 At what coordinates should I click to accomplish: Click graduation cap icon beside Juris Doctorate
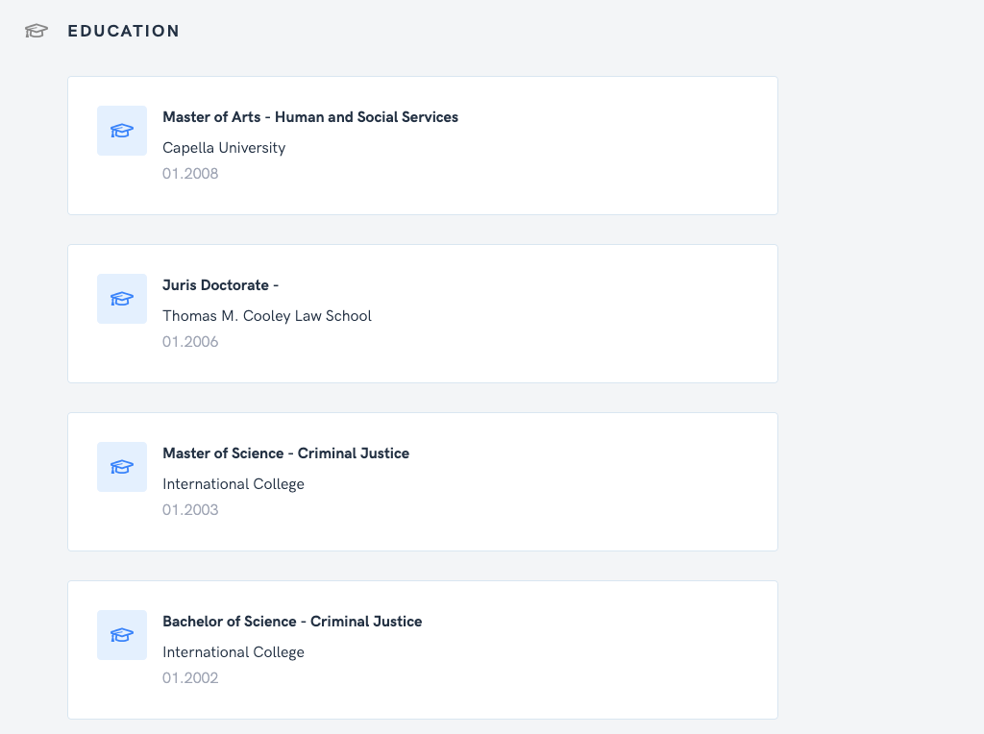pyautogui.click(x=122, y=299)
